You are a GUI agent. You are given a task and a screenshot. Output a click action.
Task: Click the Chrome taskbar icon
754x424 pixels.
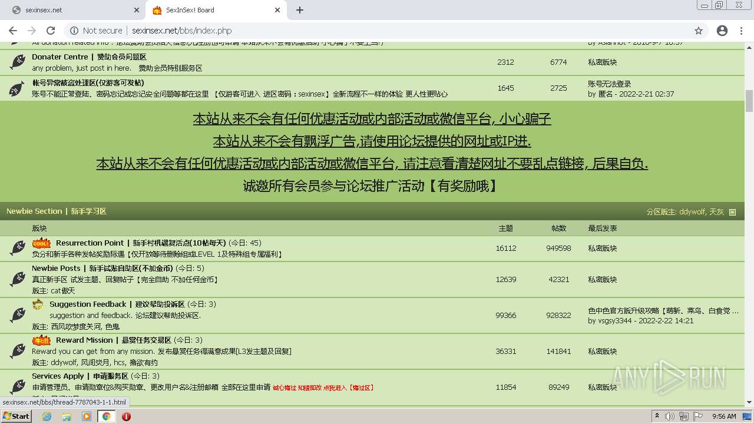coord(107,416)
